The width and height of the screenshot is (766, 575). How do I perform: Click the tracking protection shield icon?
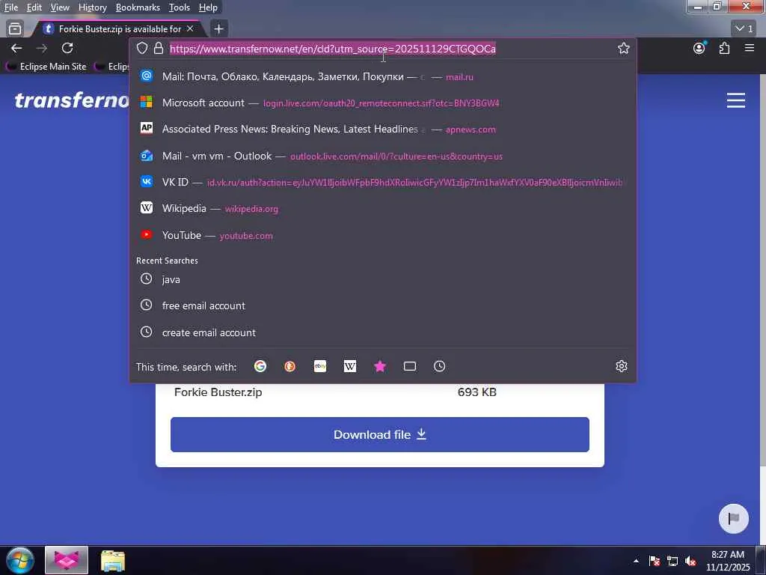141,48
